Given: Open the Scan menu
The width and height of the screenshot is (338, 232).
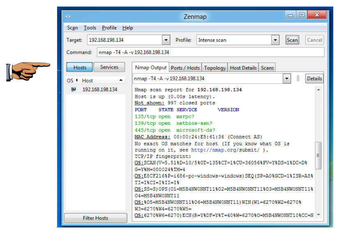Looking at the screenshot, I should pyautogui.click(x=72, y=28).
